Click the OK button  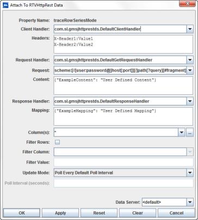[x=22, y=213]
